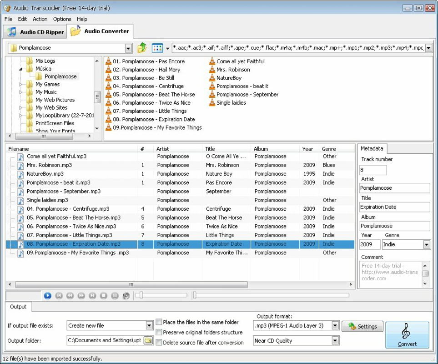Click the Output folder path field

tap(105, 340)
